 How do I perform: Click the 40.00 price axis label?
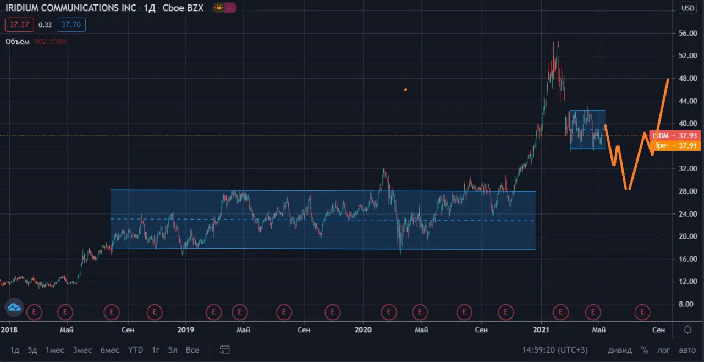point(689,124)
